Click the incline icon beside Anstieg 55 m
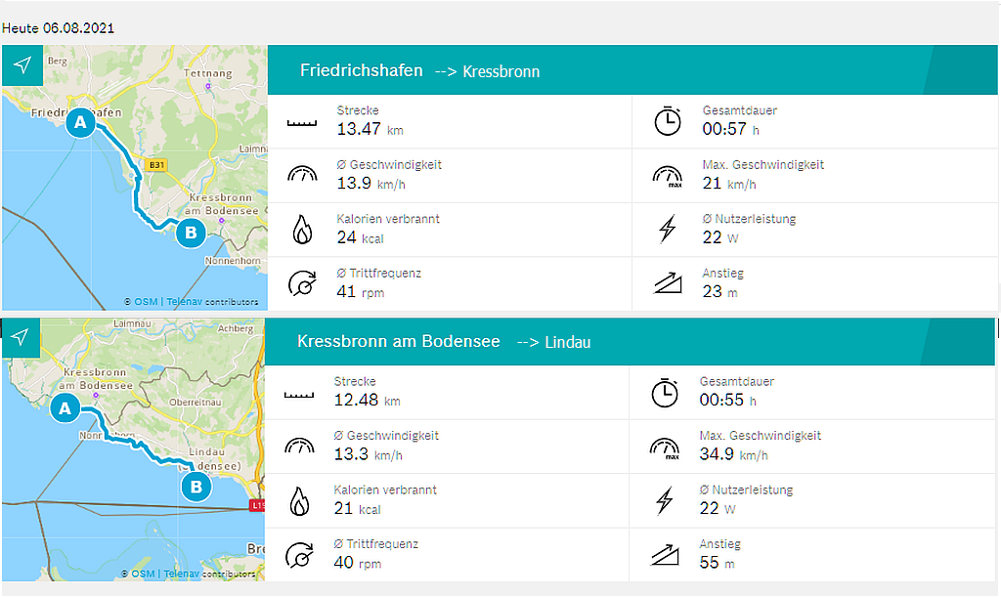The image size is (1001, 597). pos(665,555)
